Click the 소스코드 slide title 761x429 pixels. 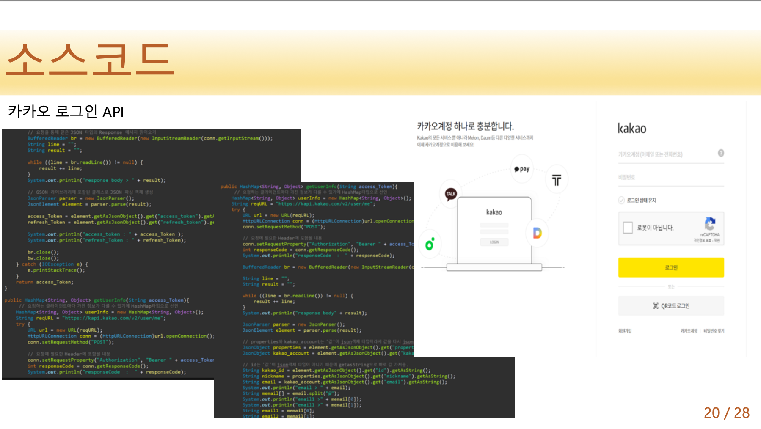(x=90, y=60)
